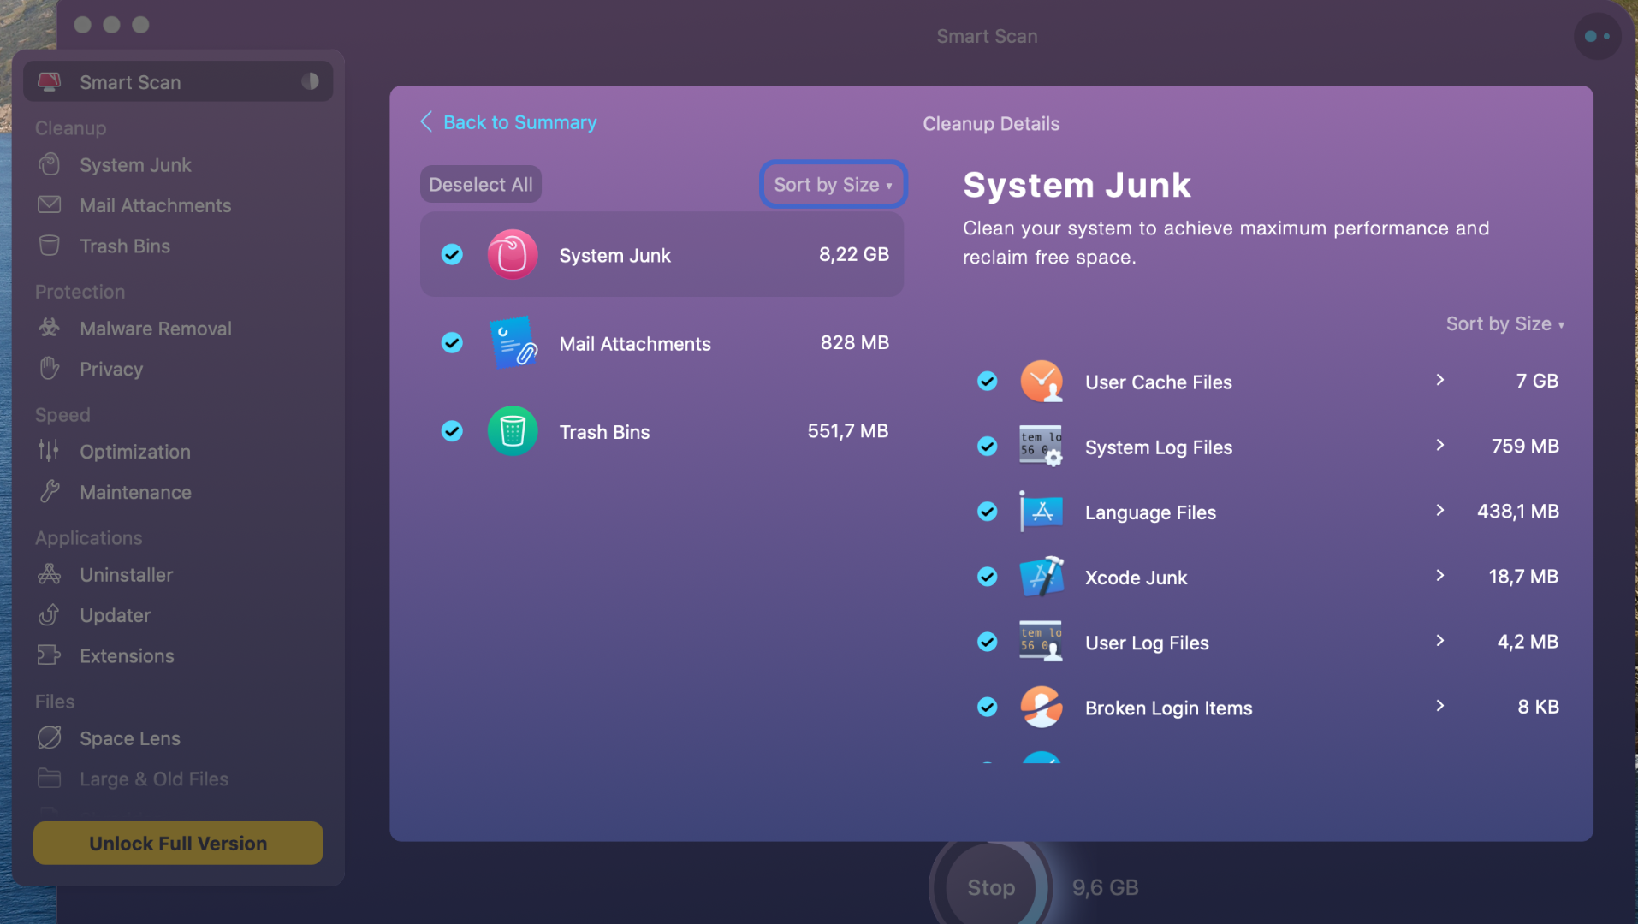
Task: Click the Extensions puzzle icon
Action: point(50,655)
